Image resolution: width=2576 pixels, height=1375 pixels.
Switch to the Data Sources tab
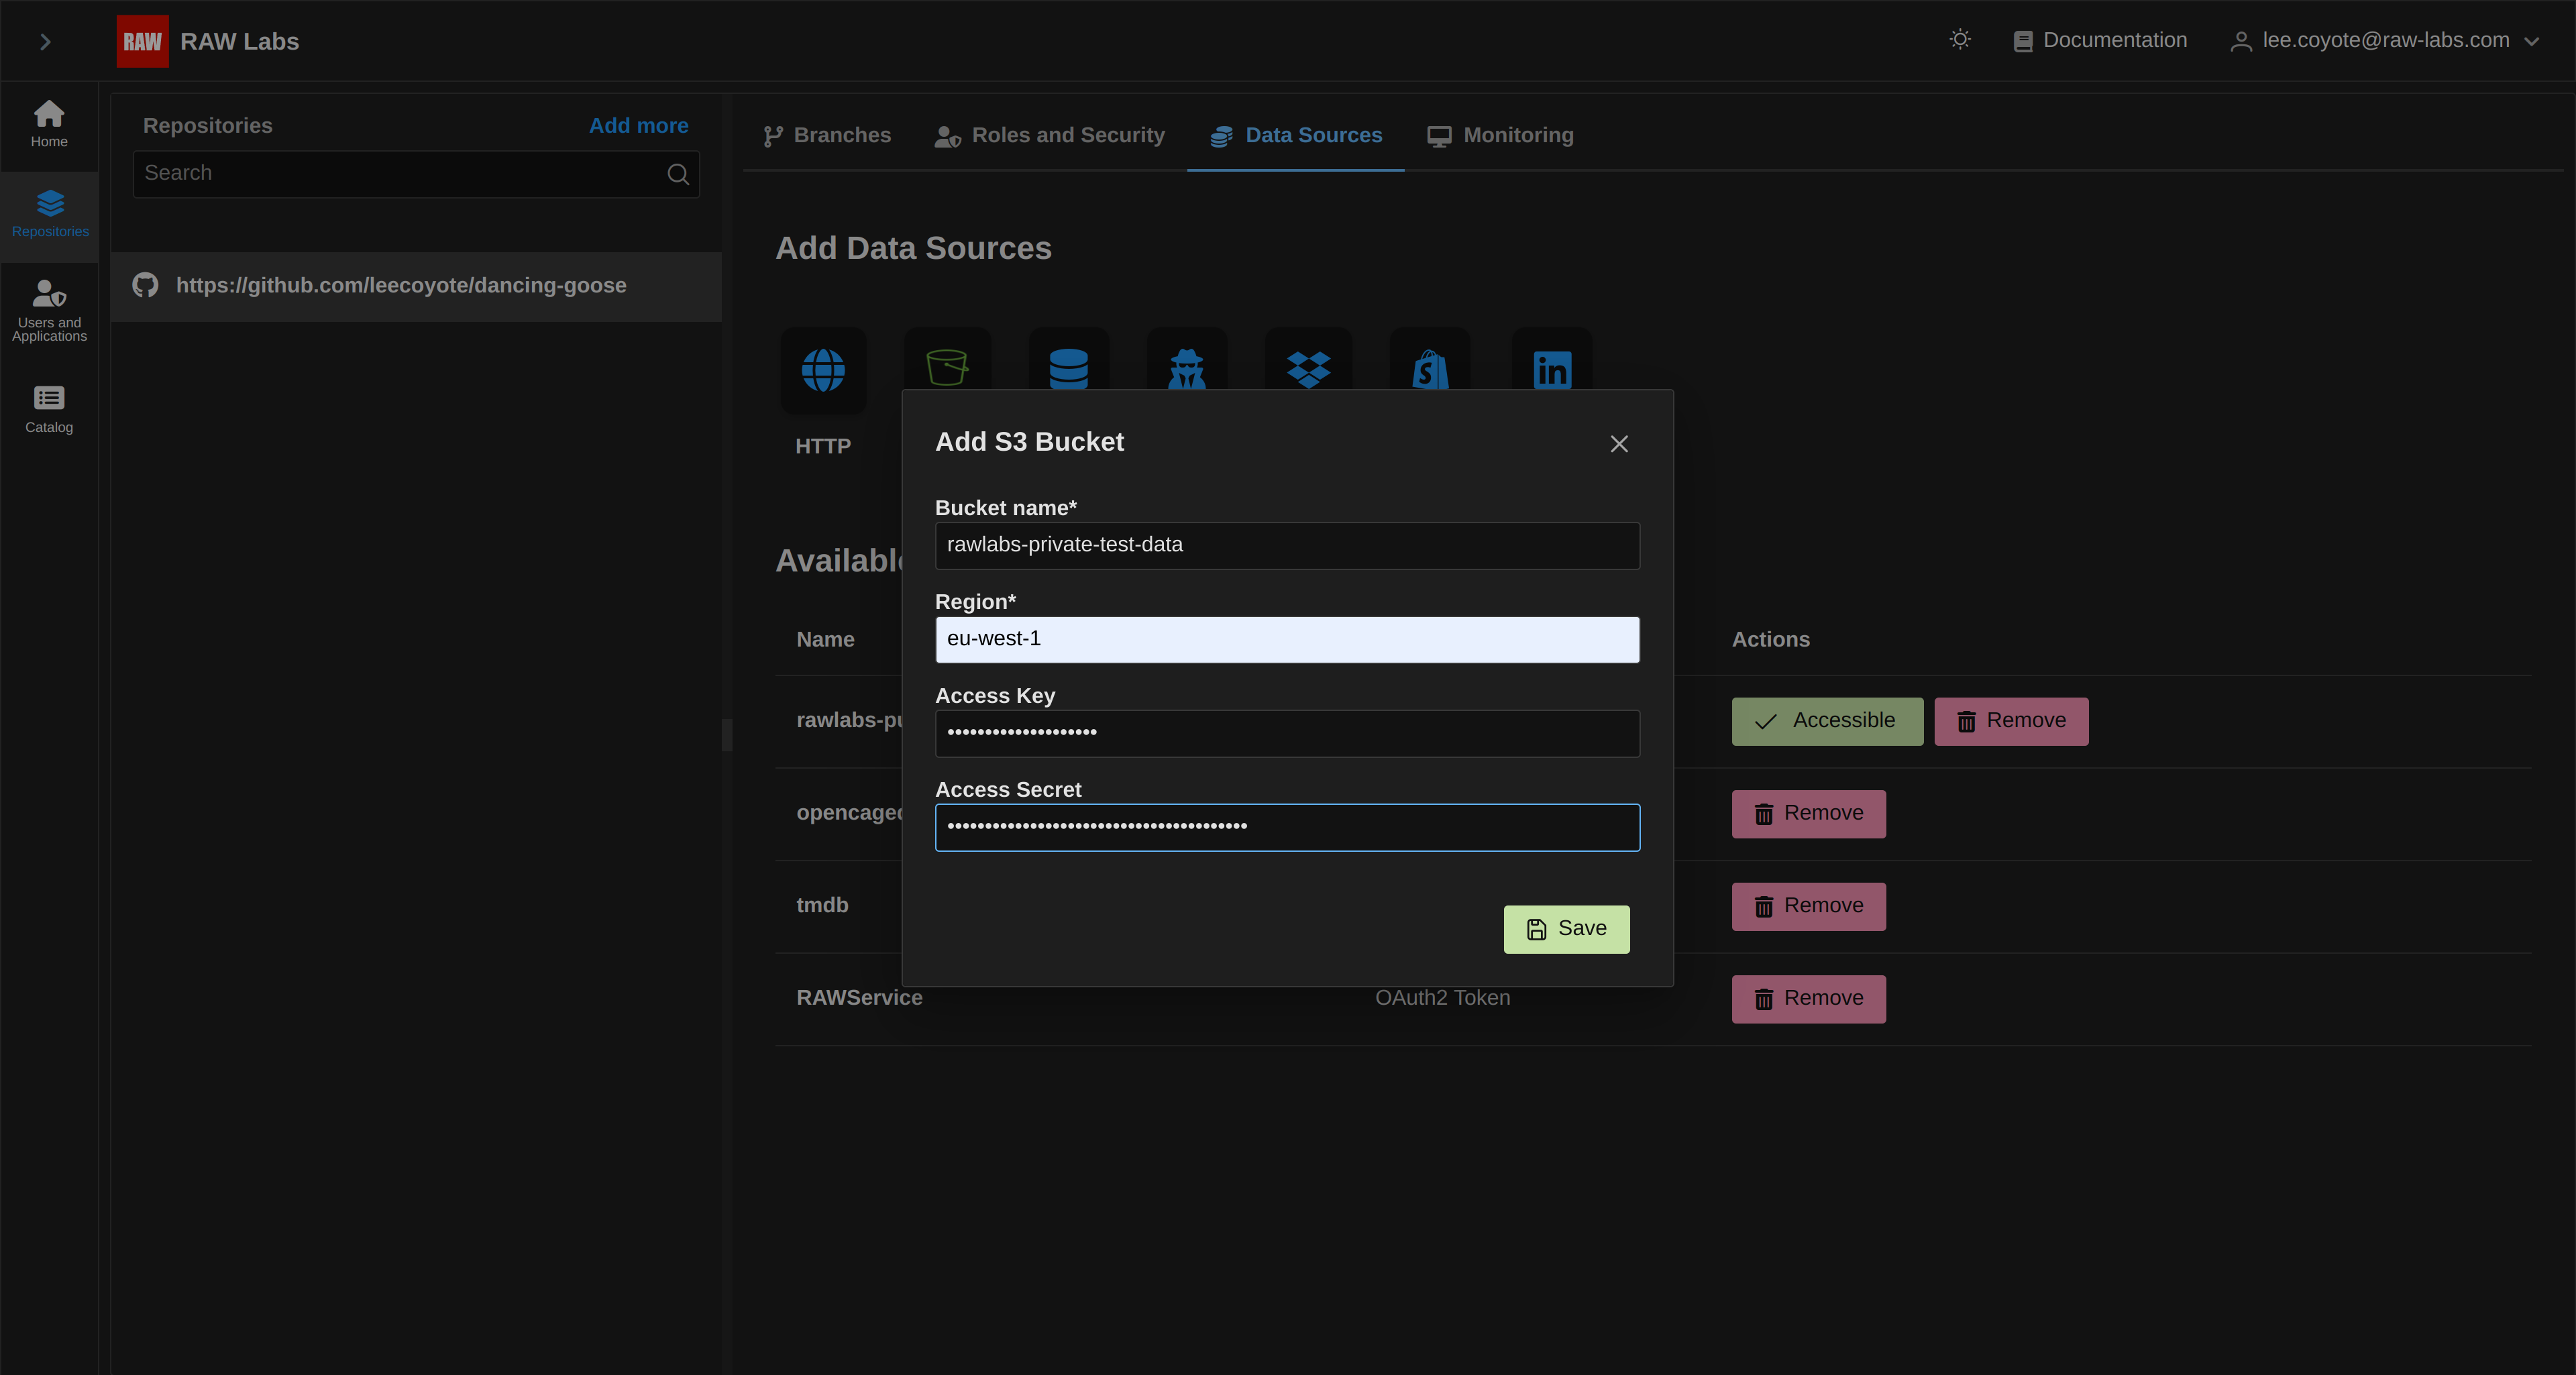coord(1296,136)
